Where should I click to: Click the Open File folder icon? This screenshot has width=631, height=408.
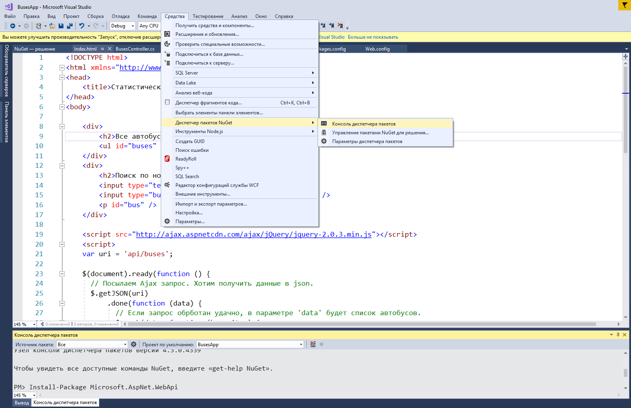click(x=52, y=26)
